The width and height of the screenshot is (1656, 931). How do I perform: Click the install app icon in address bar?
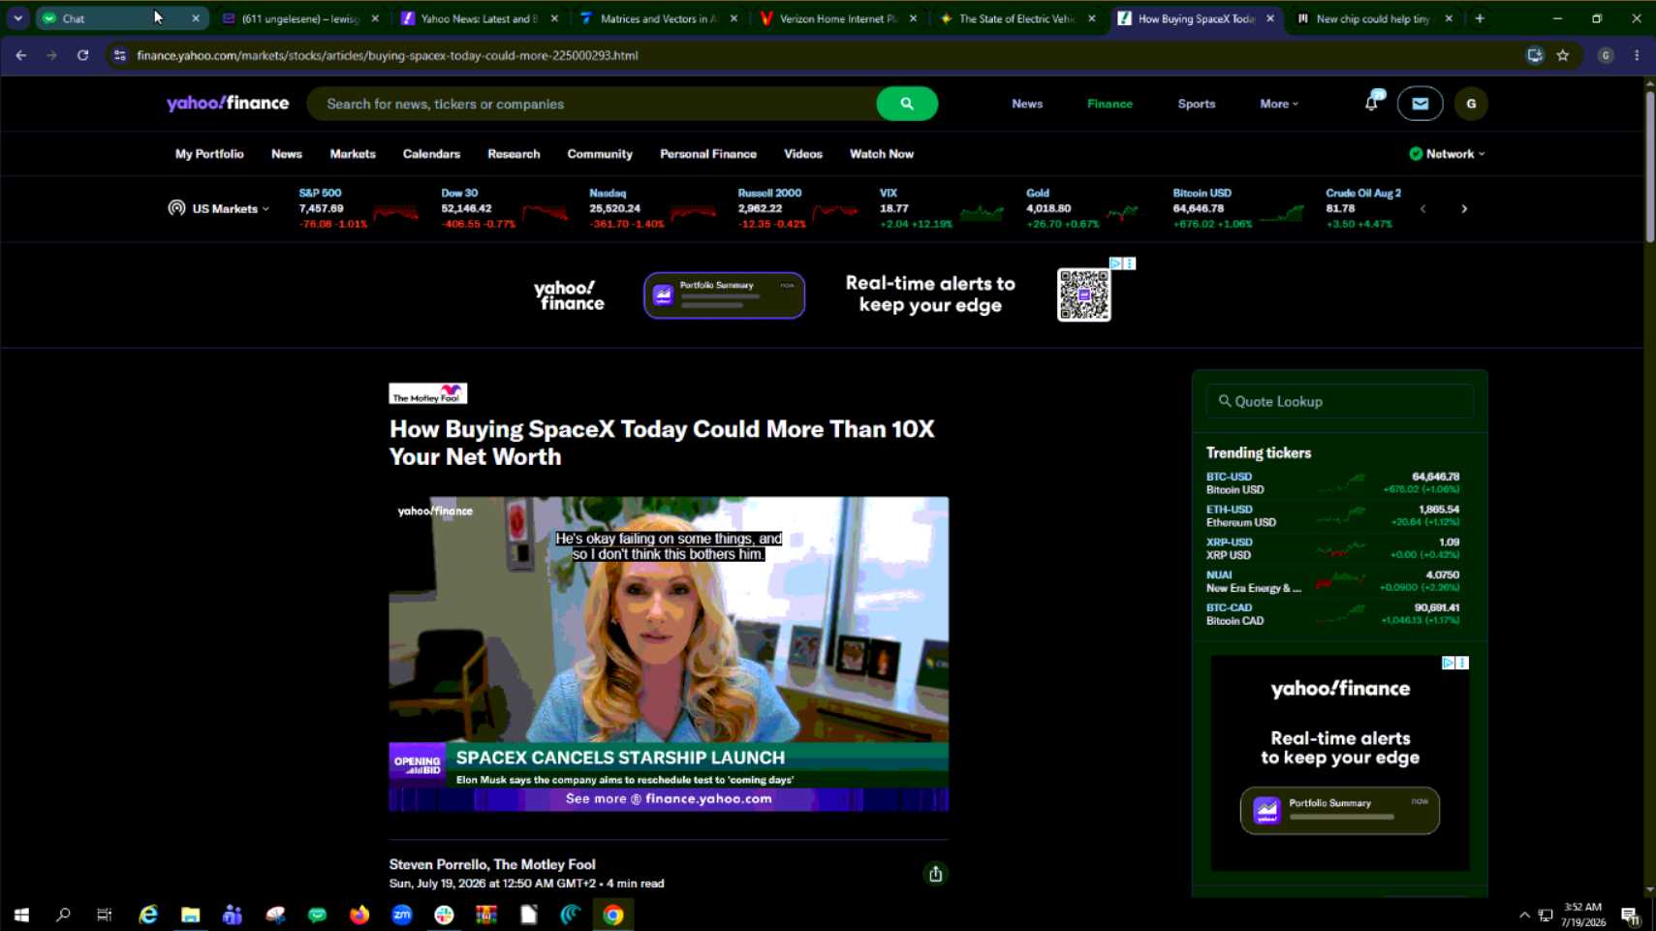point(1535,55)
